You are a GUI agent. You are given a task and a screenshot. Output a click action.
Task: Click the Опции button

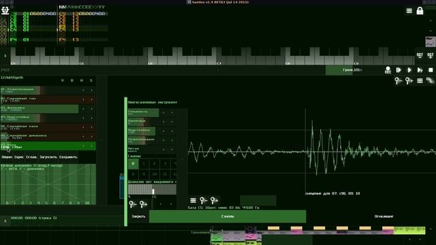tap(7, 157)
